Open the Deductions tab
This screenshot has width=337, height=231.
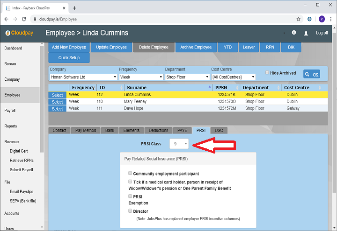point(157,130)
